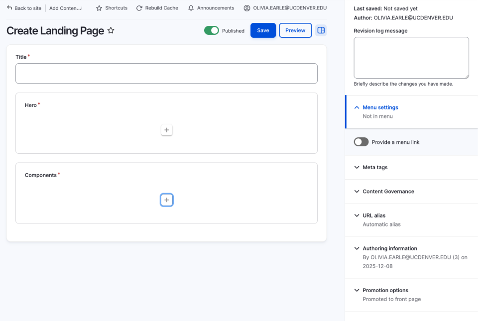Click the Briefly describe the changes hint
The width and height of the screenshot is (478, 321).
[x=403, y=84]
